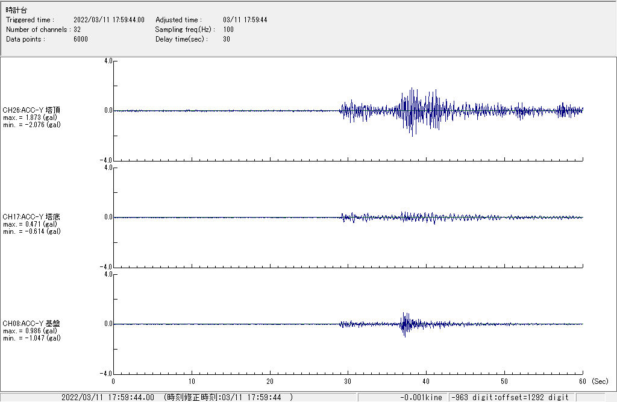
Task: Select the Data points value 6000
Action: pos(81,39)
